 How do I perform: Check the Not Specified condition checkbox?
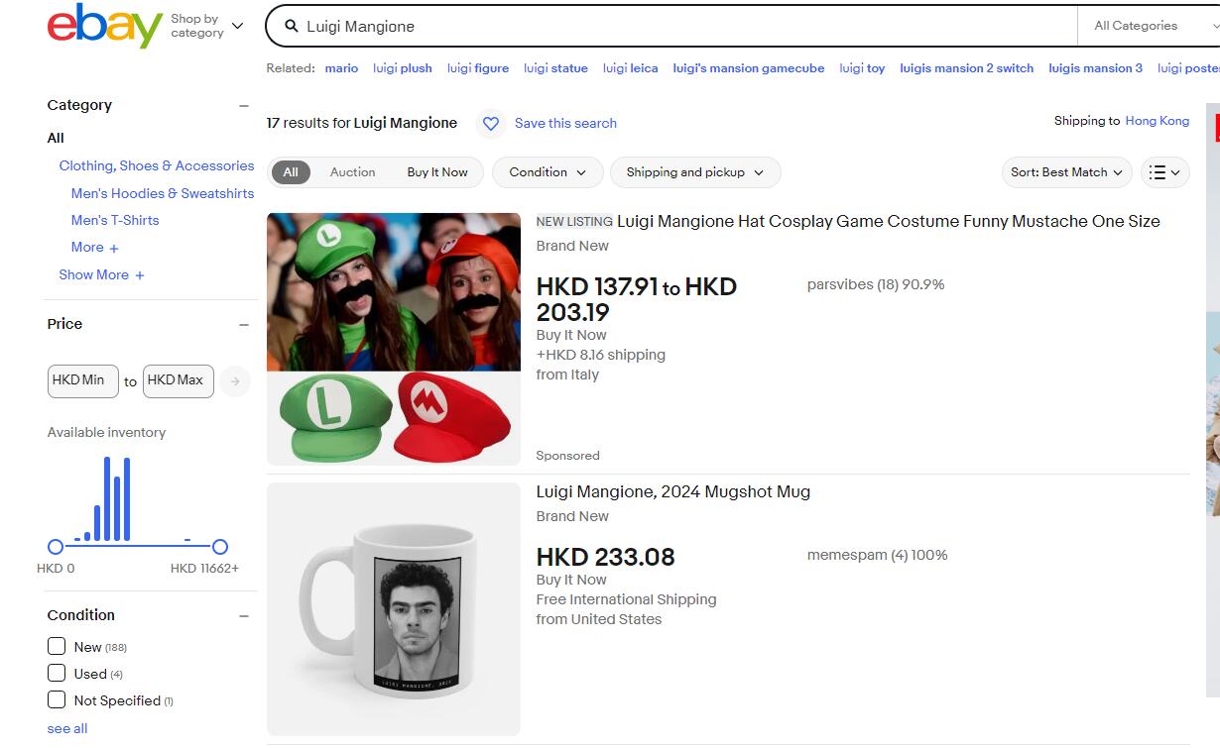pyautogui.click(x=57, y=699)
